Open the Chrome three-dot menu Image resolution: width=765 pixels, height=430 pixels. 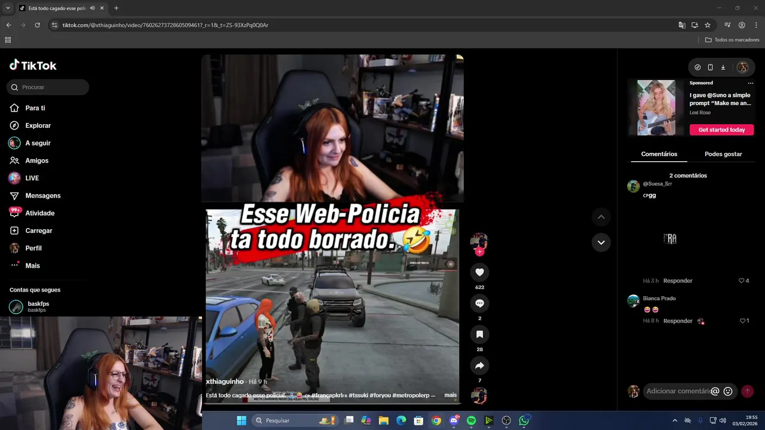click(x=756, y=25)
